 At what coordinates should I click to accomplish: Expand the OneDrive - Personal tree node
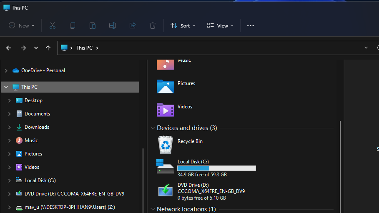pyautogui.click(x=6, y=70)
